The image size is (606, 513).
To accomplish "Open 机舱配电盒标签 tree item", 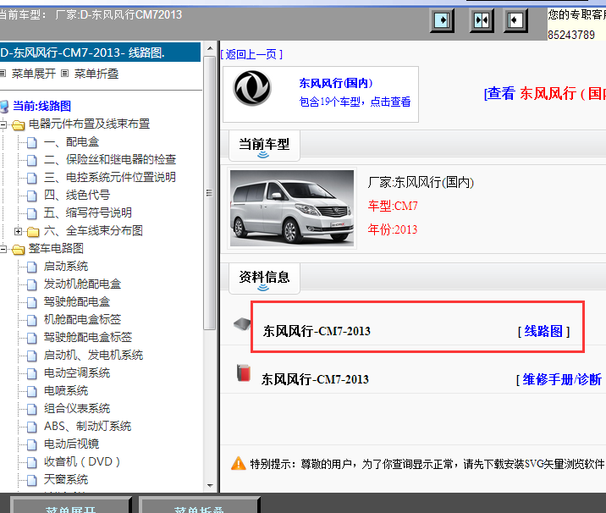I will click(x=82, y=319).
